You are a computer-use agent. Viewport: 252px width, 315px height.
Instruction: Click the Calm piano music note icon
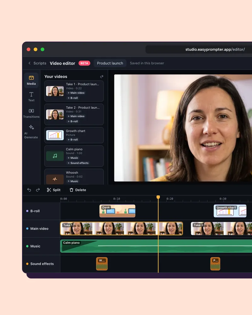click(x=55, y=156)
